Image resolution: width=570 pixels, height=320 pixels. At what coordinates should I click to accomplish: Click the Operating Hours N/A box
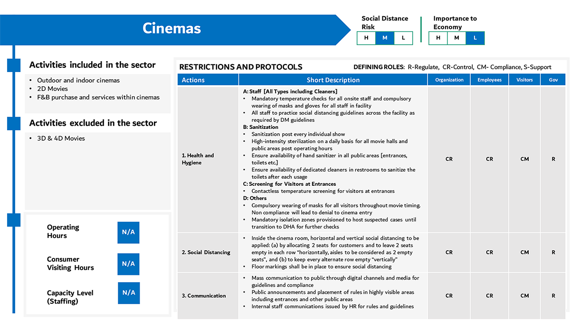(x=128, y=232)
